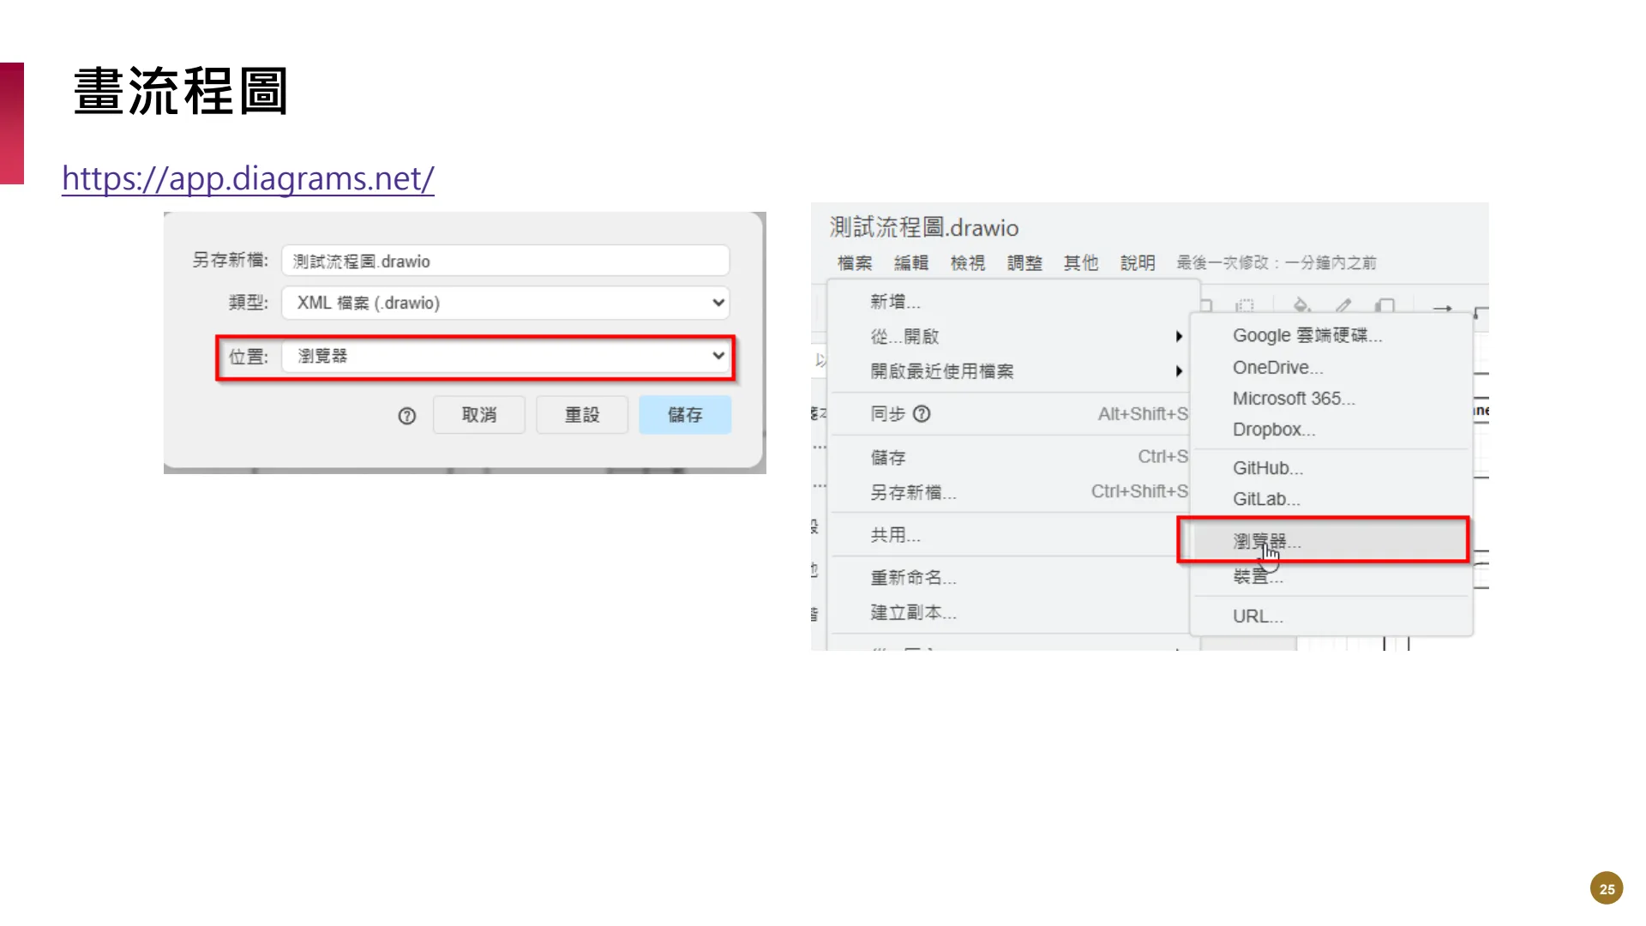Select URL... in the submenu
1646x926 pixels.
tap(1331, 616)
